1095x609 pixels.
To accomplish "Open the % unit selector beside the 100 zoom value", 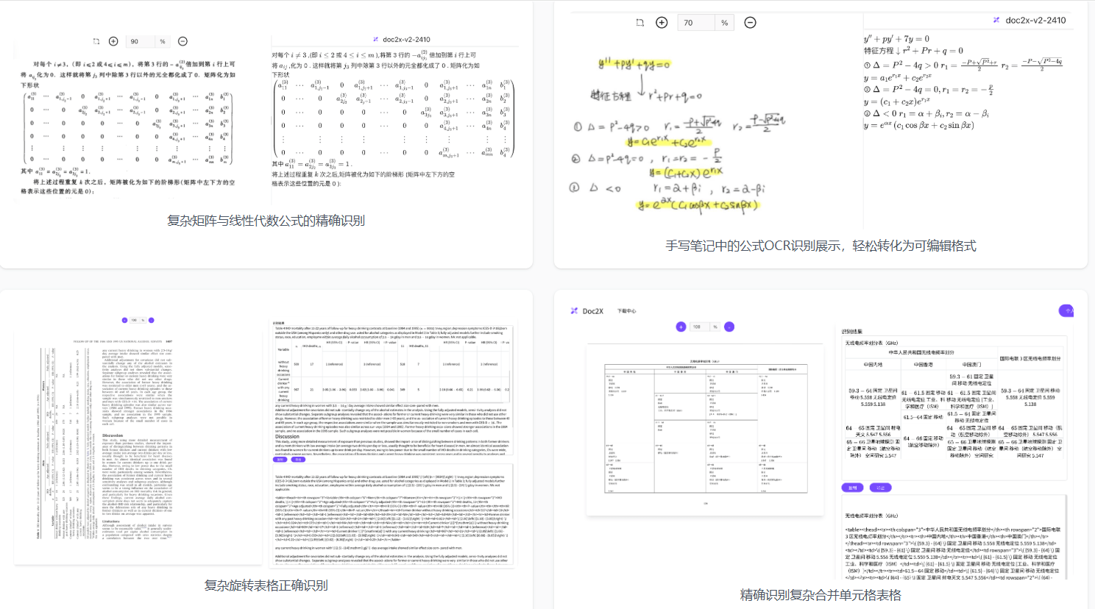I will 716,327.
